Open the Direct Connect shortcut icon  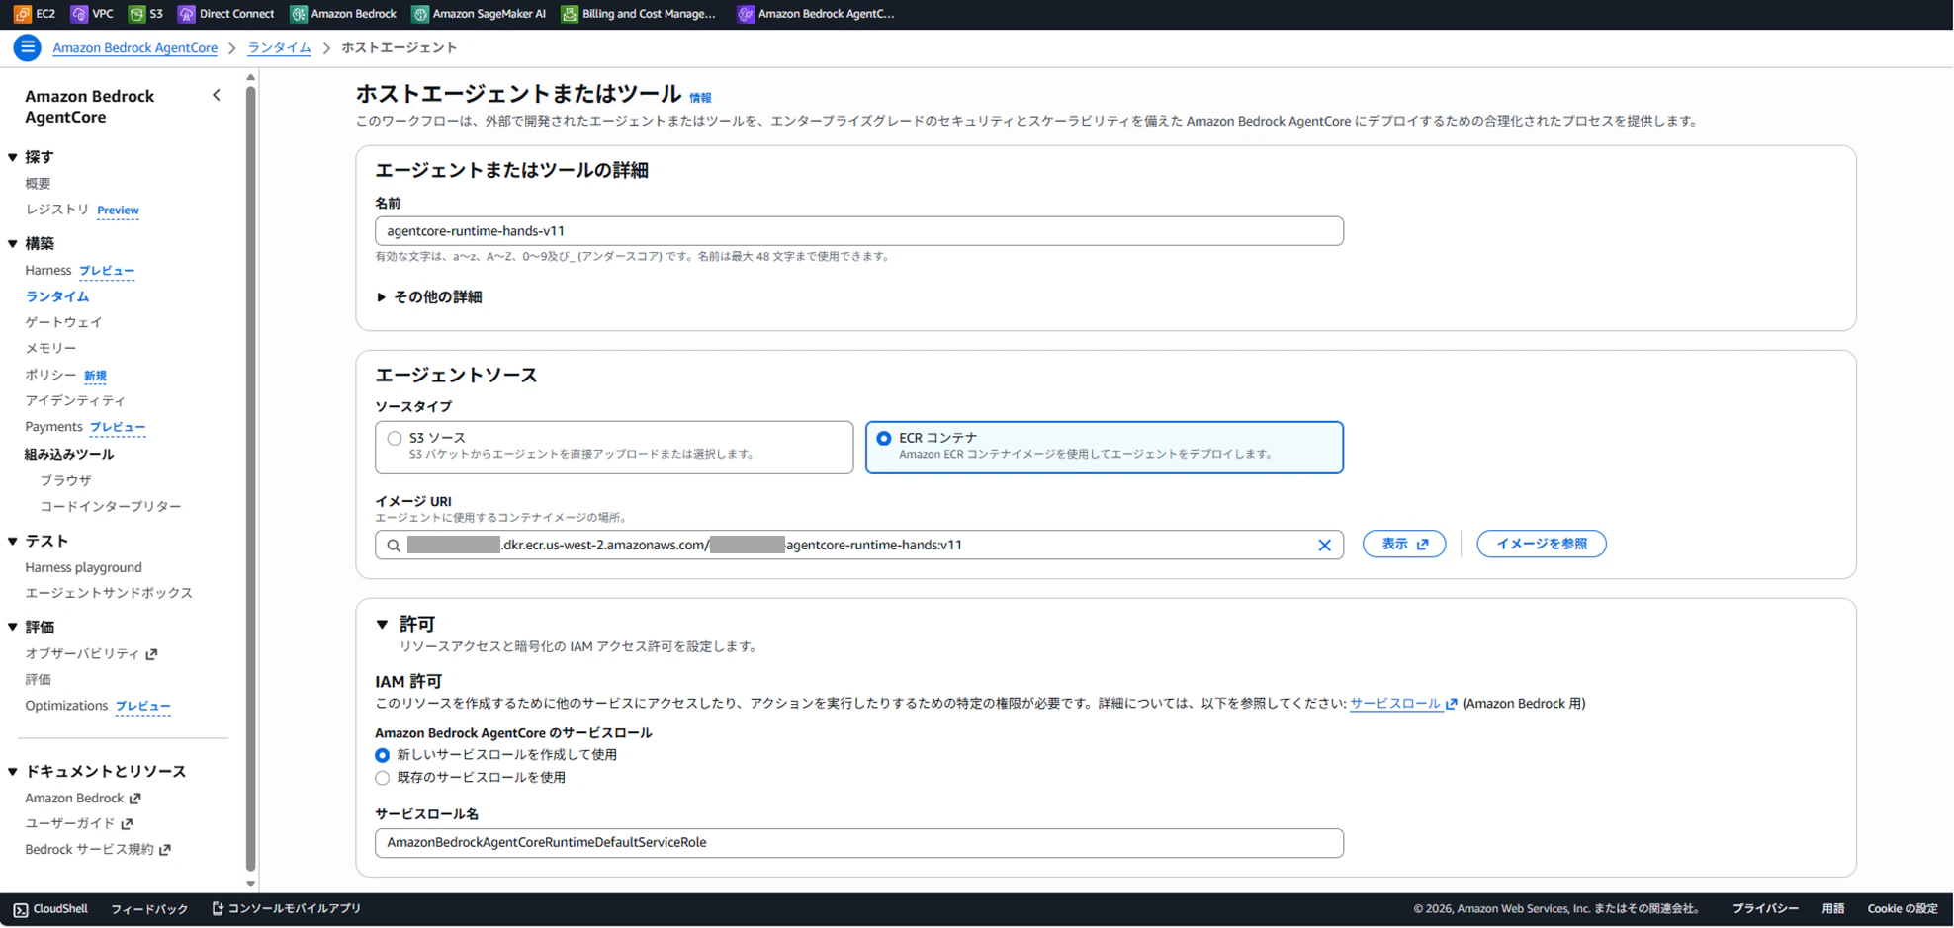(186, 14)
